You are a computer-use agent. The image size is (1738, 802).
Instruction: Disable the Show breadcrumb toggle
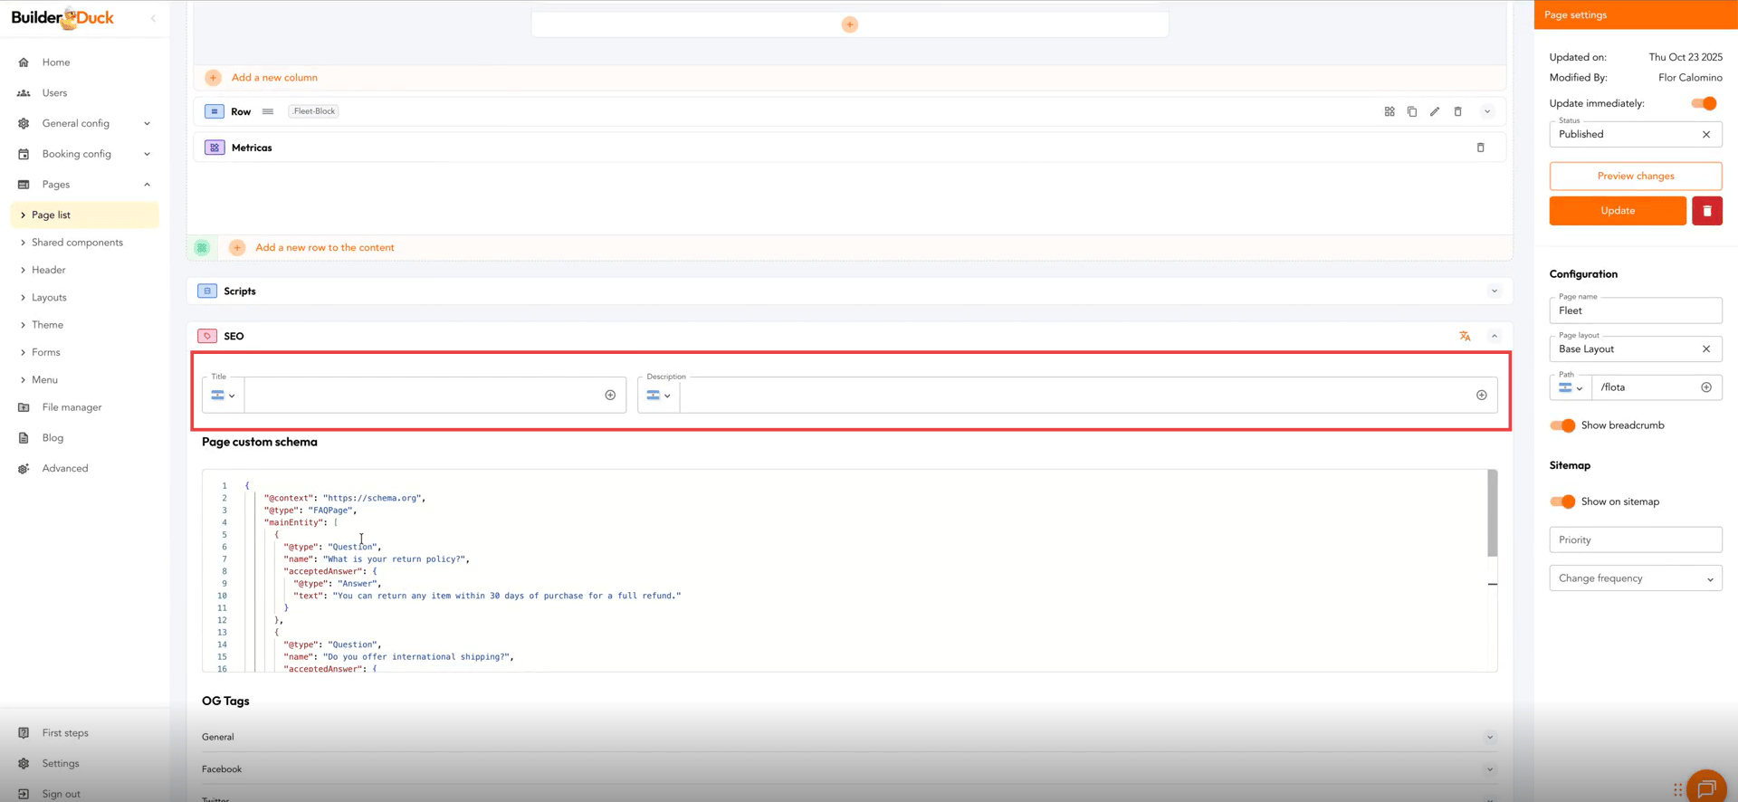[x=1562, y=425]
